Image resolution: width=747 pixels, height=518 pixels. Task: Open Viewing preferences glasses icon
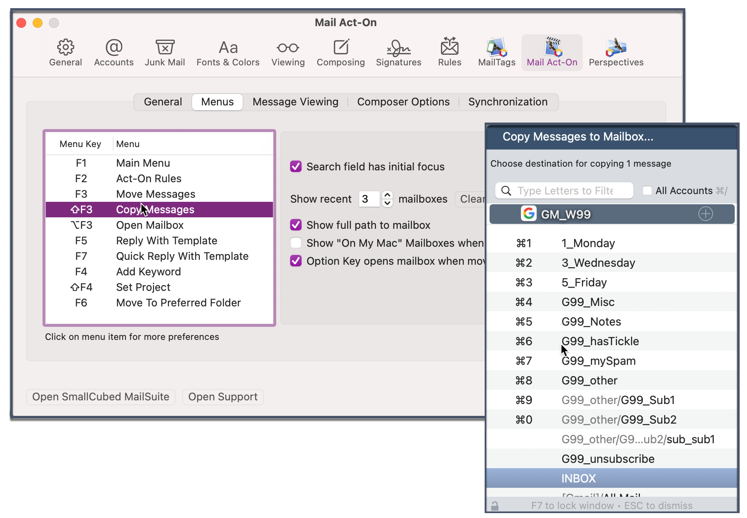pyautogui.click(x=288, y=48)
